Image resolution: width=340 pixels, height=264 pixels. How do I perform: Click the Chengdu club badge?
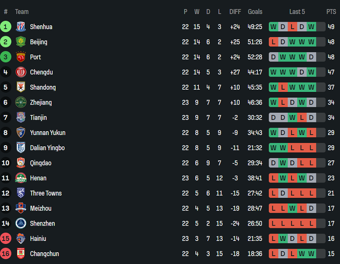click(20, 72)
